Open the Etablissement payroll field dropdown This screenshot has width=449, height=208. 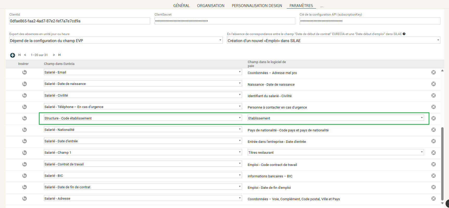coord(336,118)
